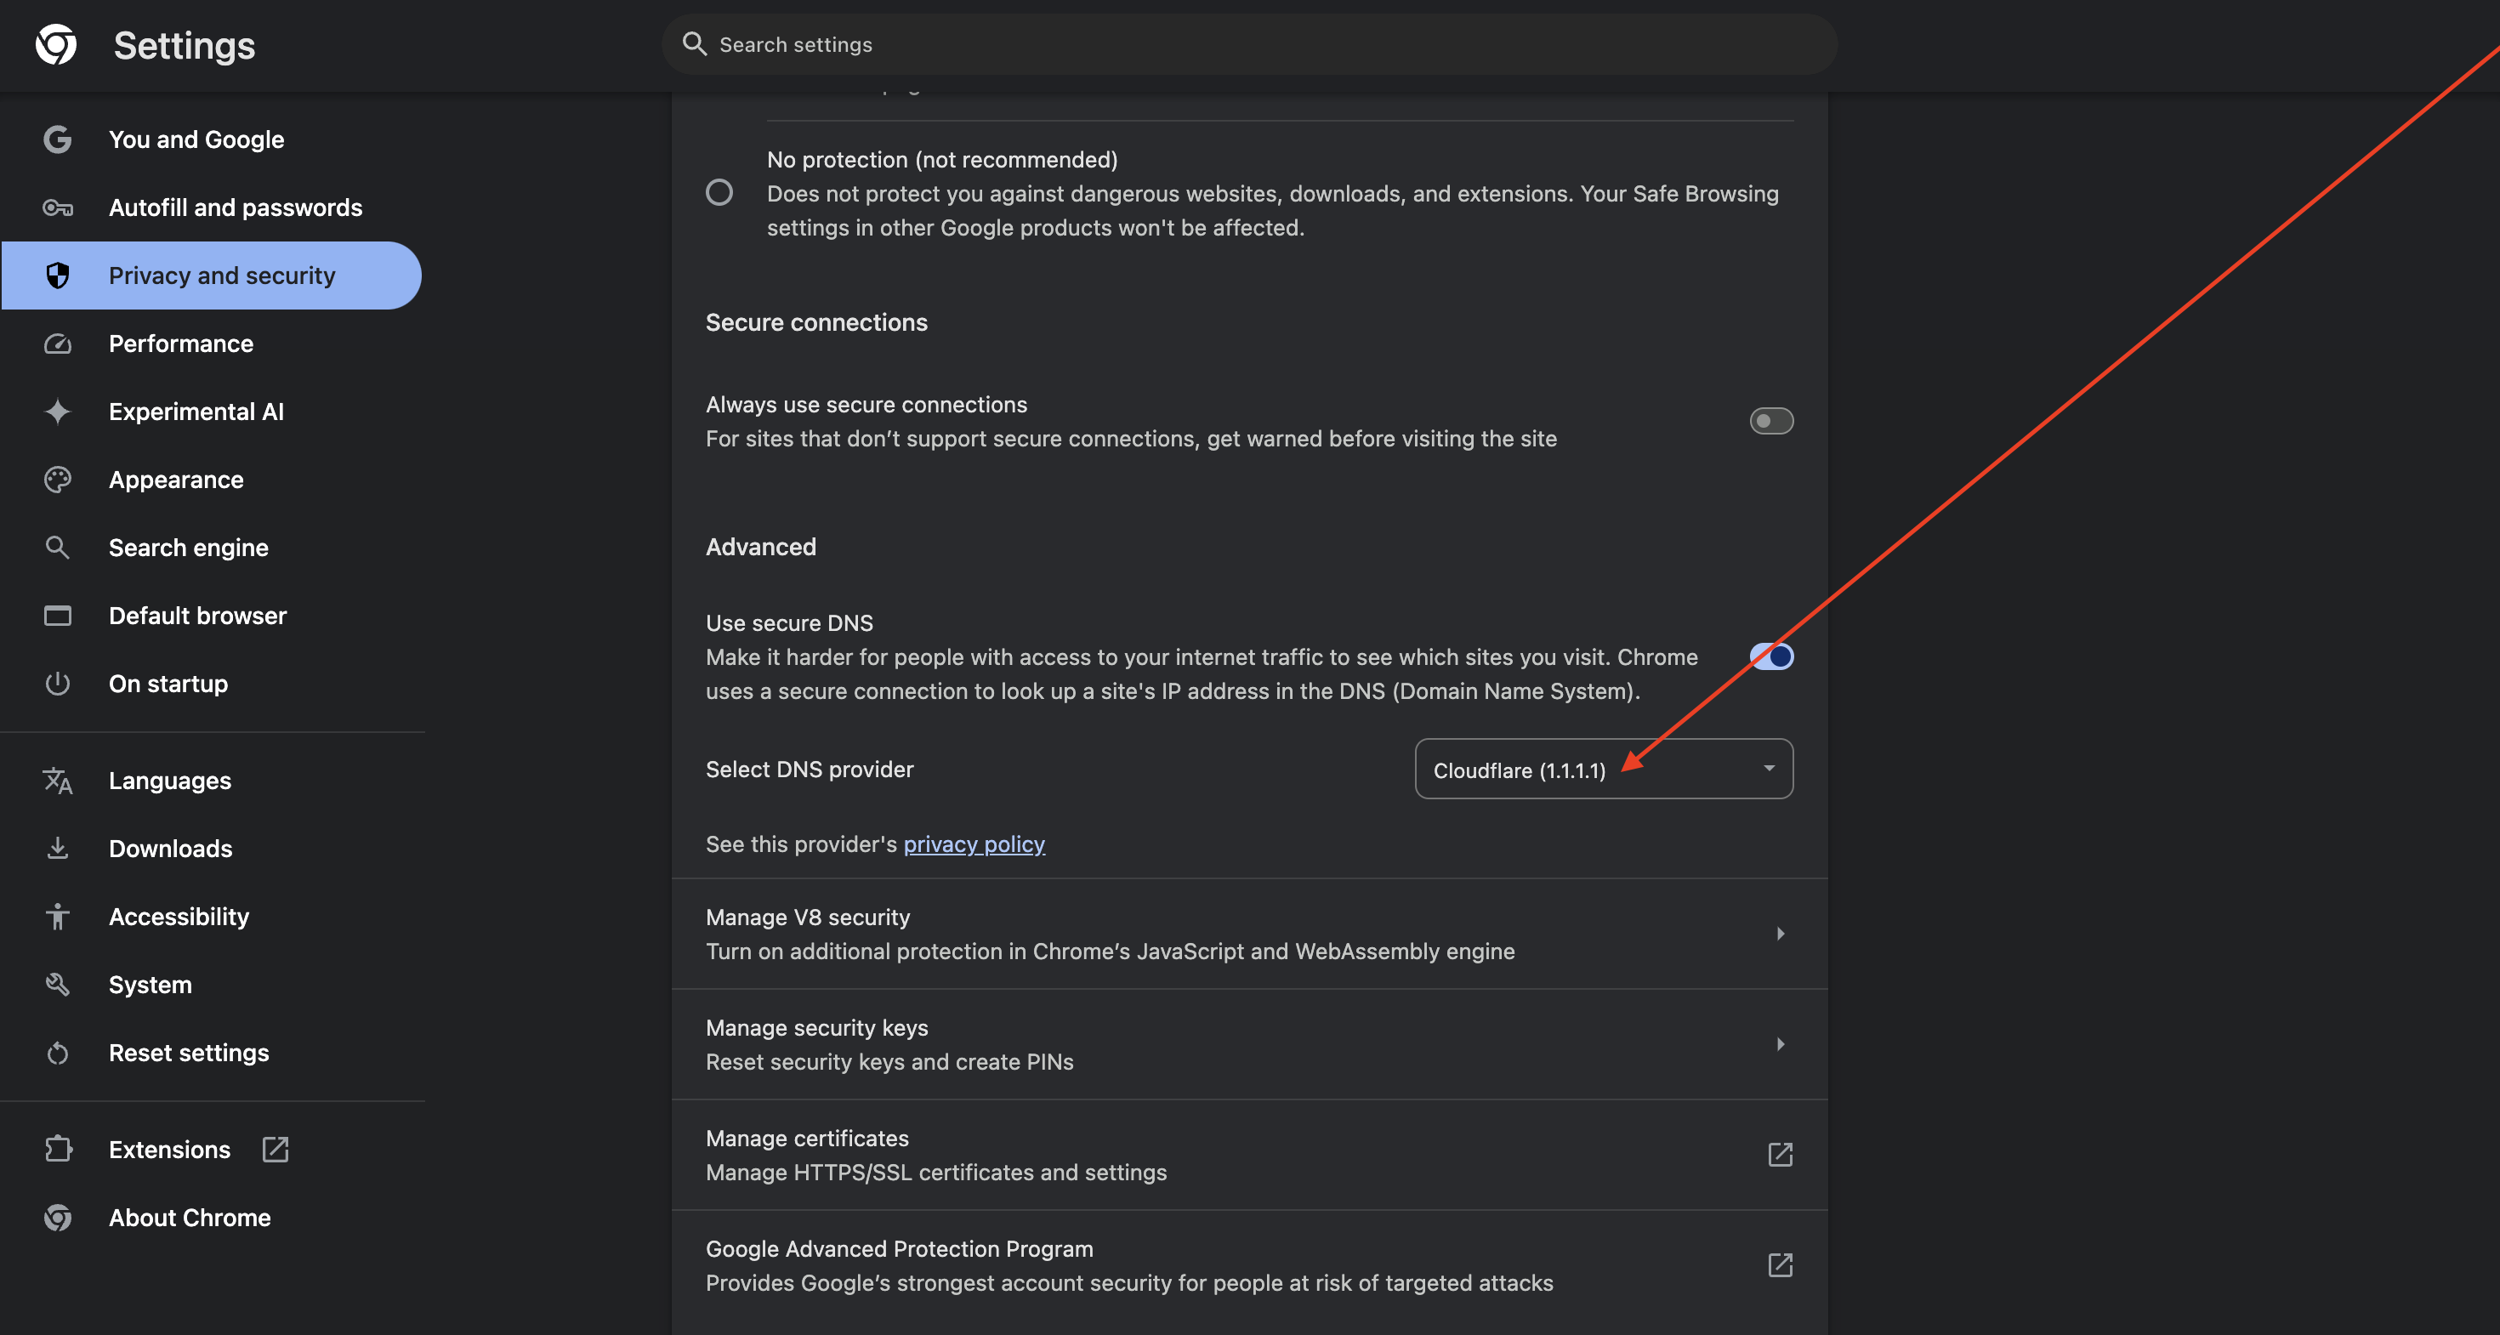The width and height of the screenshot is (2500, 1335).
Task: Expand Manage security keys arrow
Action: 1779,1044
